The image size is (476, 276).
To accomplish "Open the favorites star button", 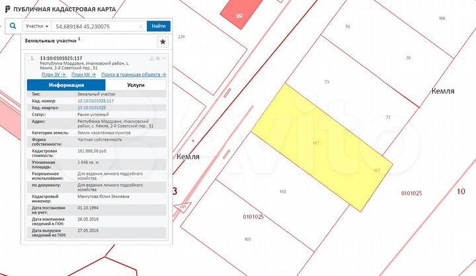I will click(163, 42).
